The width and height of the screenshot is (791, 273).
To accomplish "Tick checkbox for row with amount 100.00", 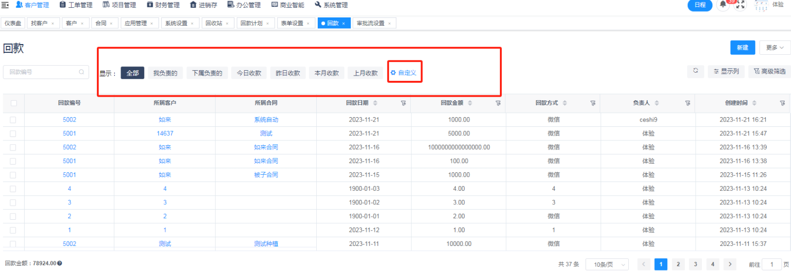I will (x=13, y=161).
